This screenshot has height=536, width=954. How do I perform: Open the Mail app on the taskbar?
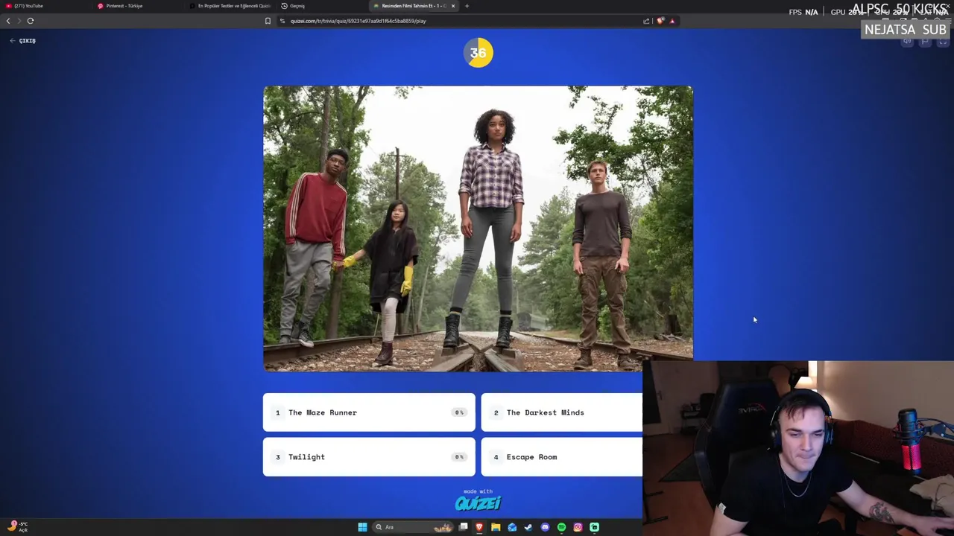pos(512,527)
